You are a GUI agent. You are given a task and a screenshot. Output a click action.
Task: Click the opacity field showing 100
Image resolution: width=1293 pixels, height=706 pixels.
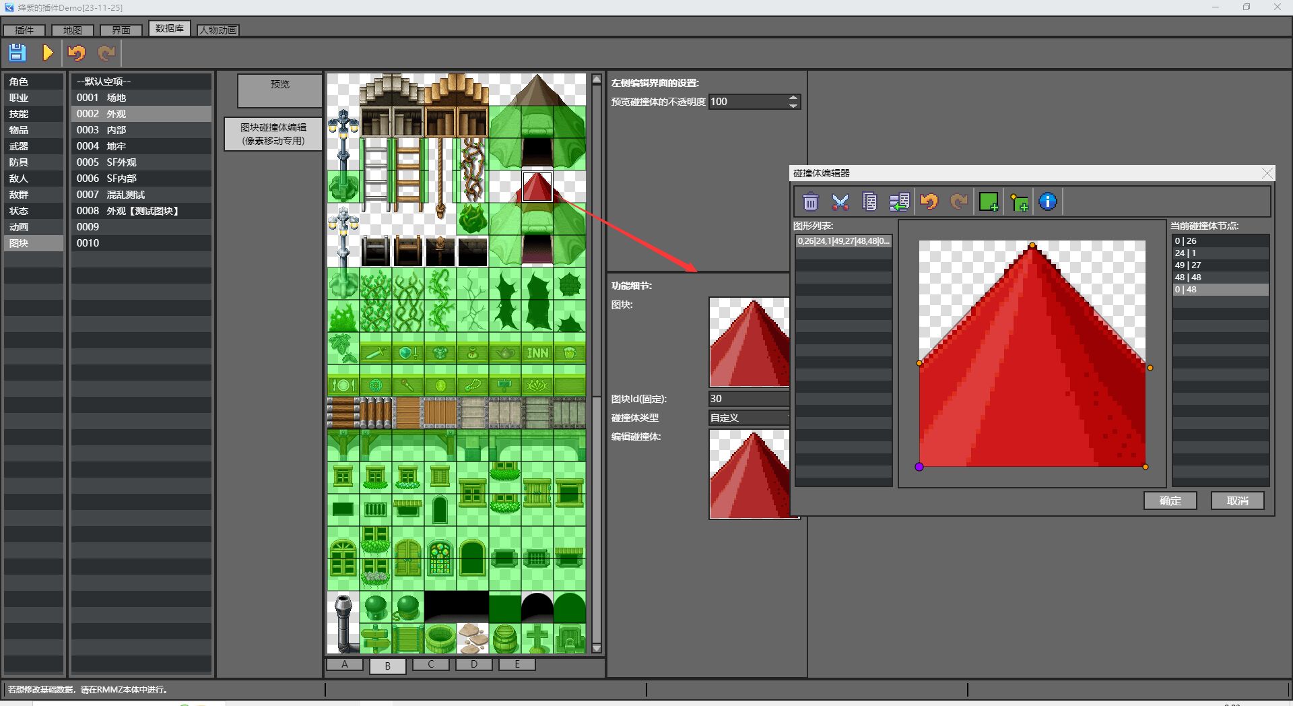[748, 102]
